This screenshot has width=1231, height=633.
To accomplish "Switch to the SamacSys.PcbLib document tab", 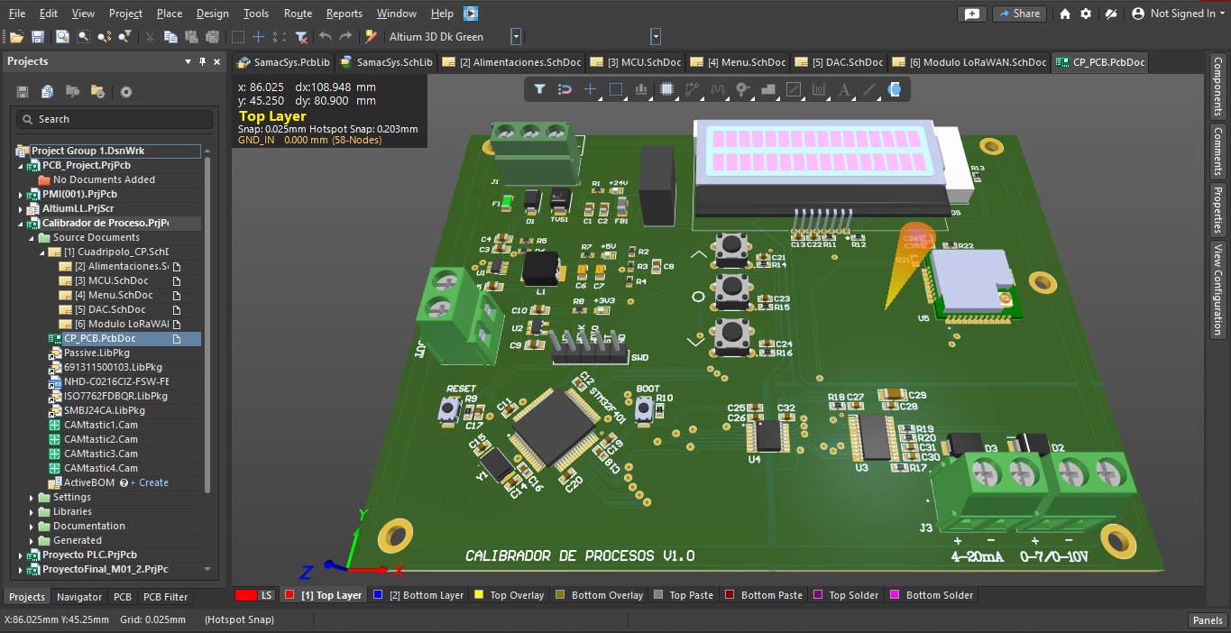I will coord(284,62).
